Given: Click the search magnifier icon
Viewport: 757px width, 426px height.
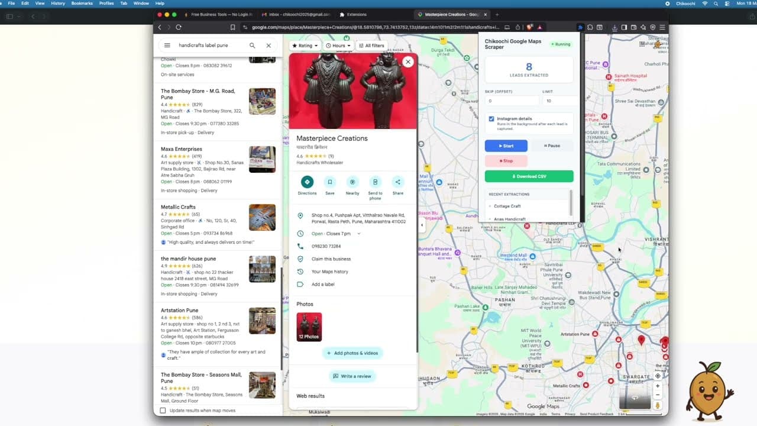Looking at the screenshot, I should (x=252, y=46).
